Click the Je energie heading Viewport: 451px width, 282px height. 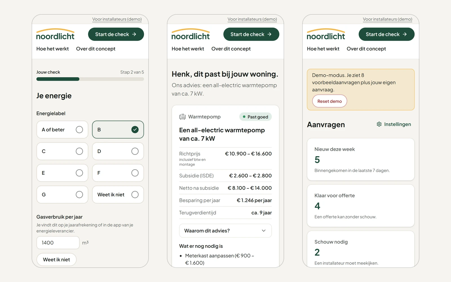click(54, 96)
